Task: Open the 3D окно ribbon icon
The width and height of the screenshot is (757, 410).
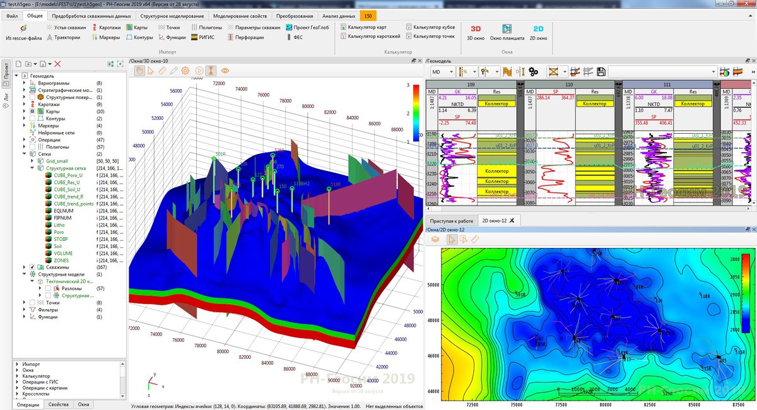Action: click(476, 33)
